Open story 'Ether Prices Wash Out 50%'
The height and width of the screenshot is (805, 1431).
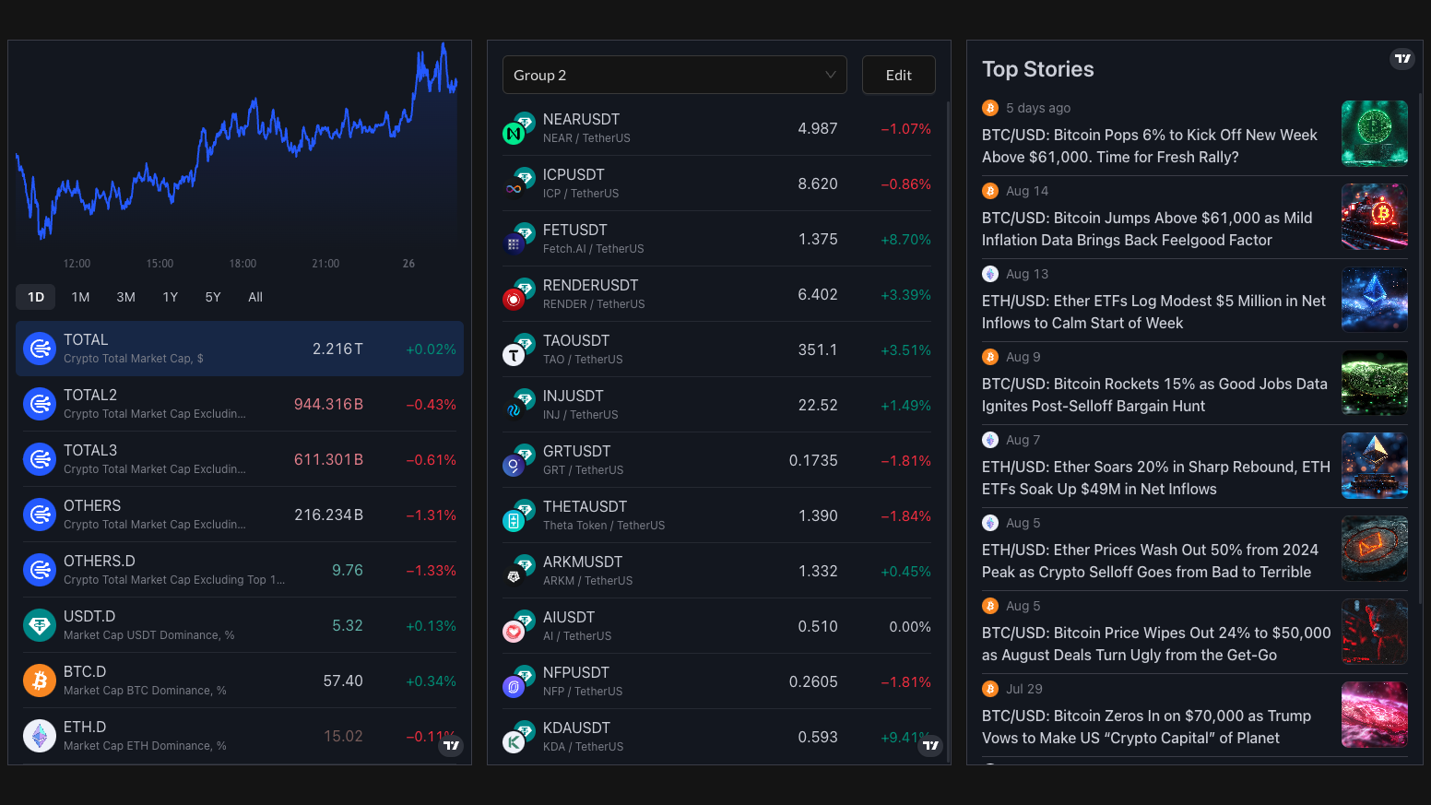(x=1151, y=561)
